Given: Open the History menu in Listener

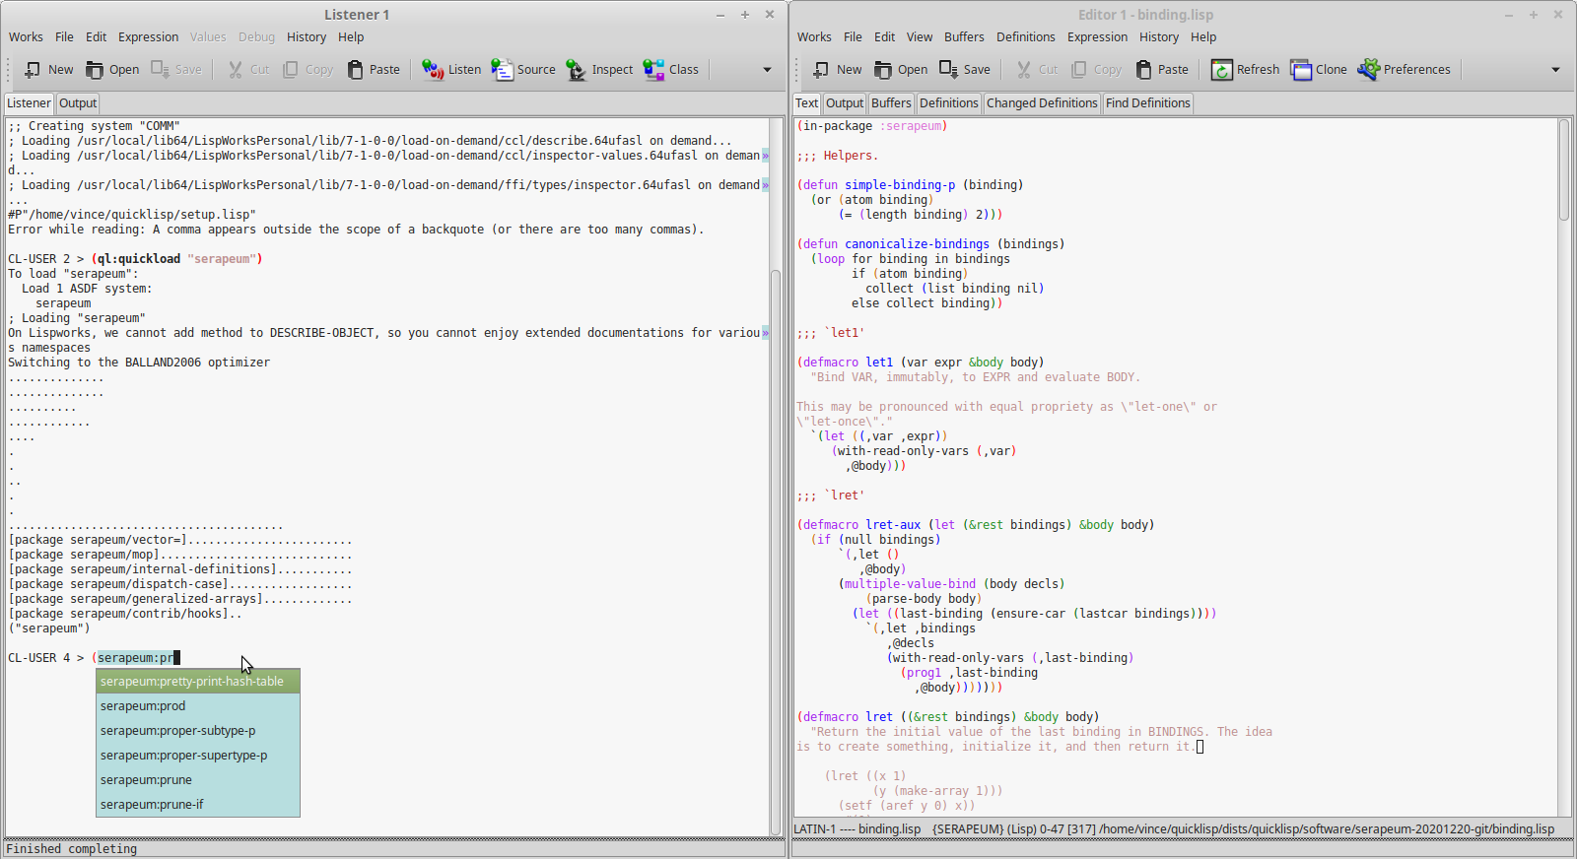Looking at the screenshot, I should (x=307, y=37).
